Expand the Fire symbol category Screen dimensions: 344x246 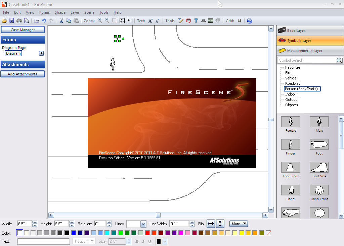point(288,73)
